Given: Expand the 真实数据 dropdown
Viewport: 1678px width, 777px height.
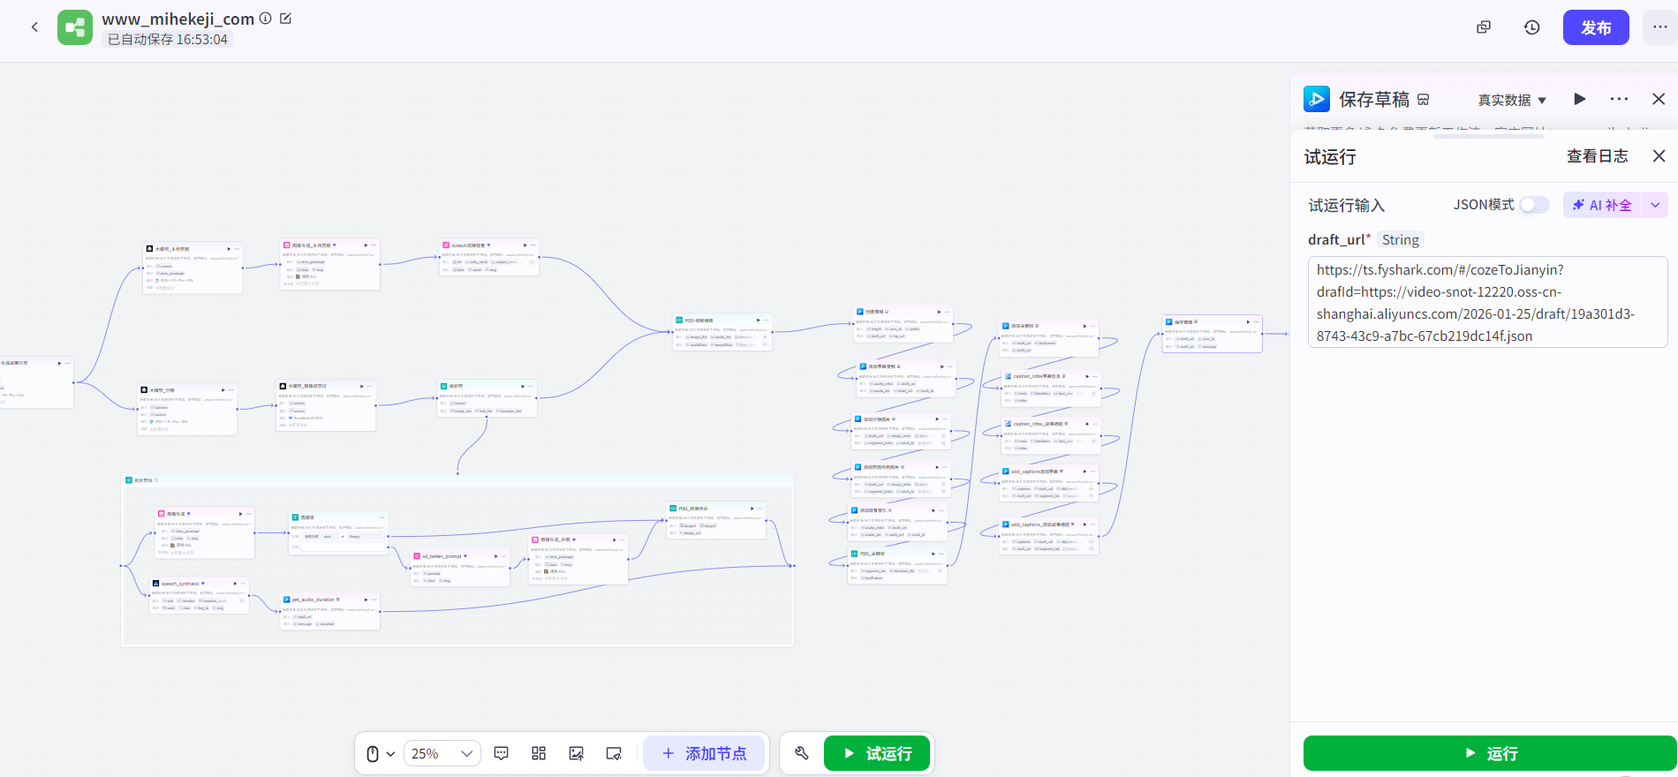Looking at the screenshot, I should tap(1512, 100).
